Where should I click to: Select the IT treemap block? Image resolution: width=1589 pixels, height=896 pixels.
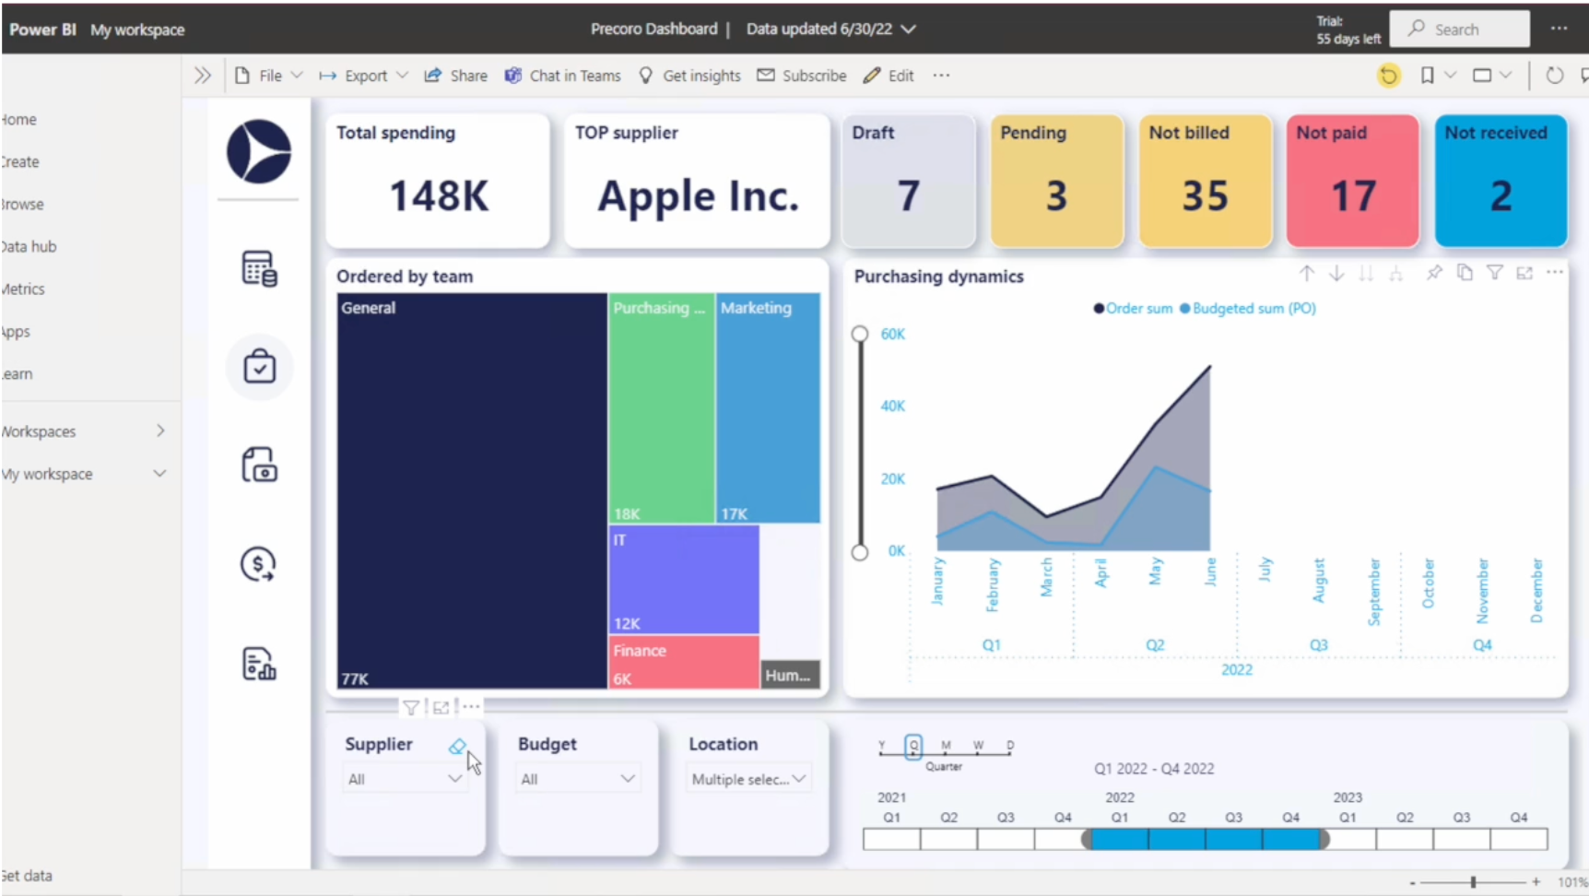684,579
